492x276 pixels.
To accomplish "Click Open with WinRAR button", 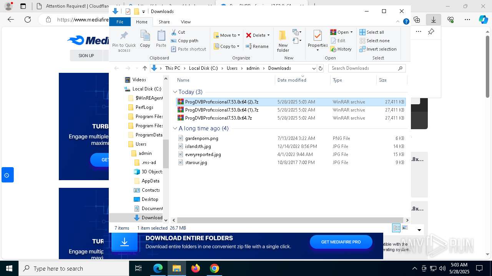I will pos(339,32).
